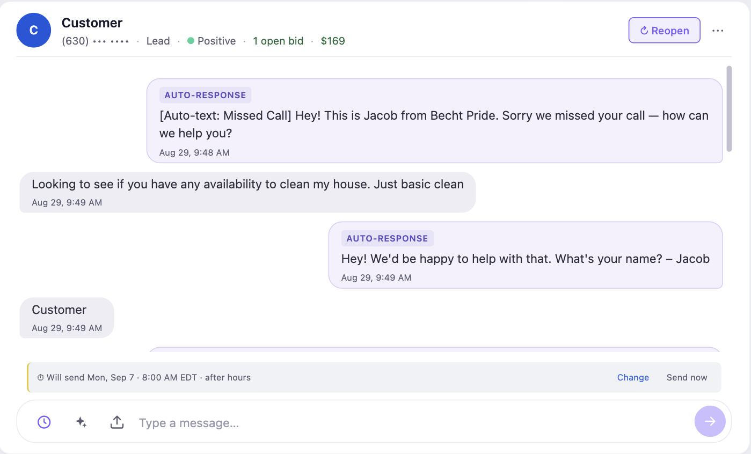
Task: Click the Lead status label
Action: point(158,41)
